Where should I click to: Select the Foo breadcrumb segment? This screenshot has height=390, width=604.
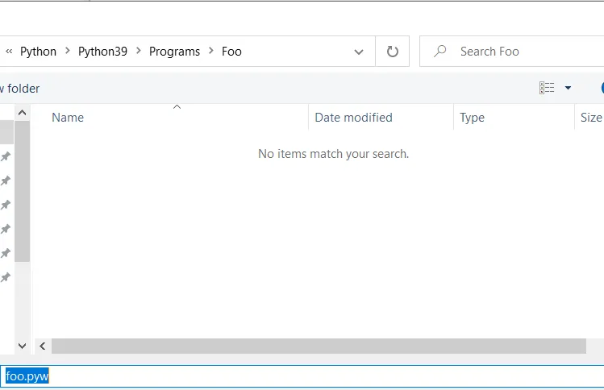[231, 52]
